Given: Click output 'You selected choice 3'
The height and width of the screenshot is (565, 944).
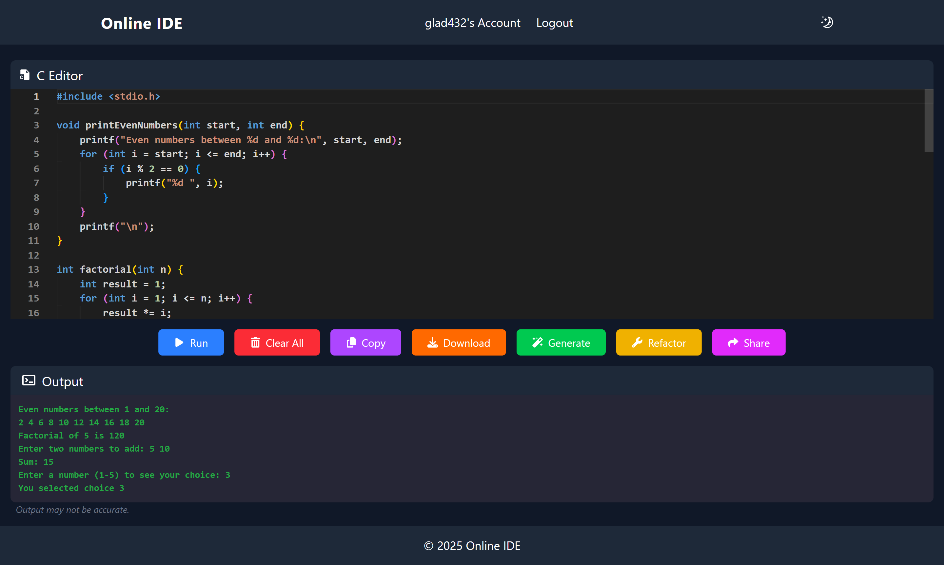Looking at the screenshot, I should 71,488.
